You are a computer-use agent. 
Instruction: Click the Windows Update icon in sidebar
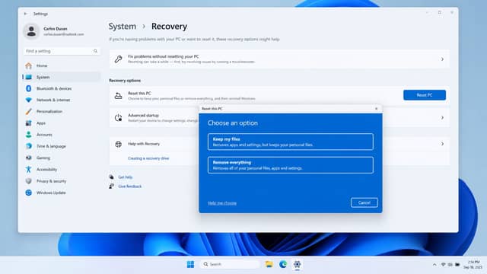(29, 193)
